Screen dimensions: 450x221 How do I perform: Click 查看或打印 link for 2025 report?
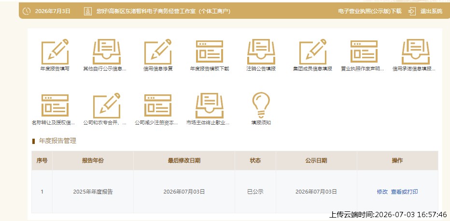404,192
